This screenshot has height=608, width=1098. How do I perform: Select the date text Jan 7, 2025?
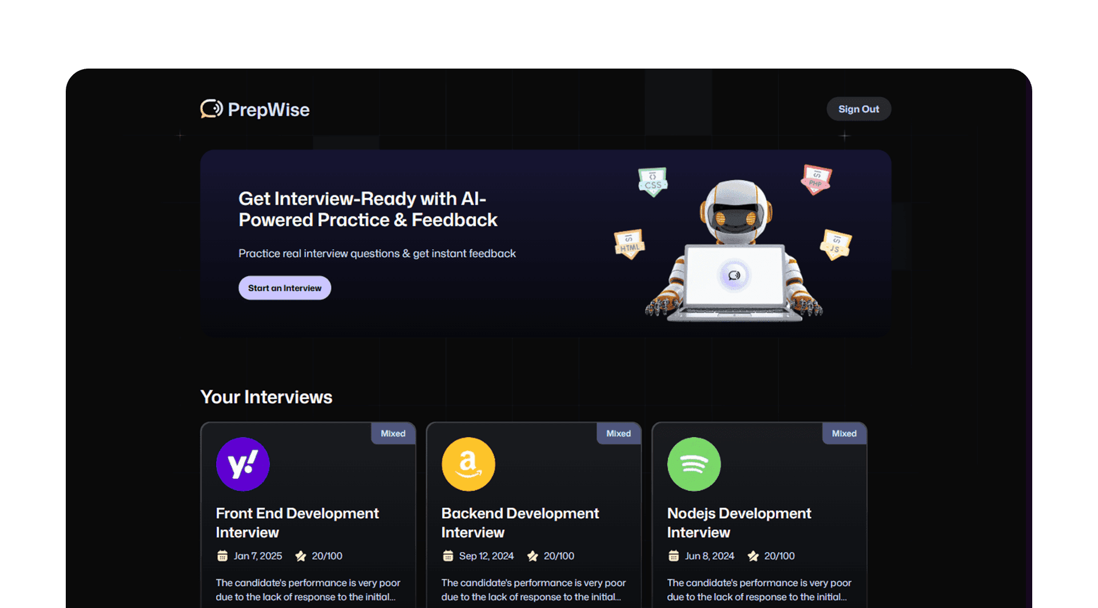click(258, 556)
